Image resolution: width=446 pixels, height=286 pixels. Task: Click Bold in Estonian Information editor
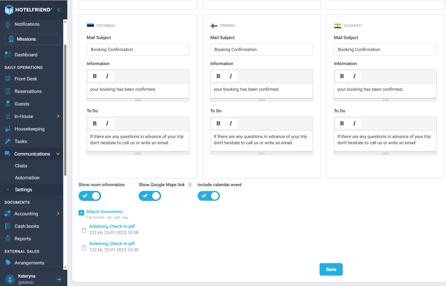[95, 76]
